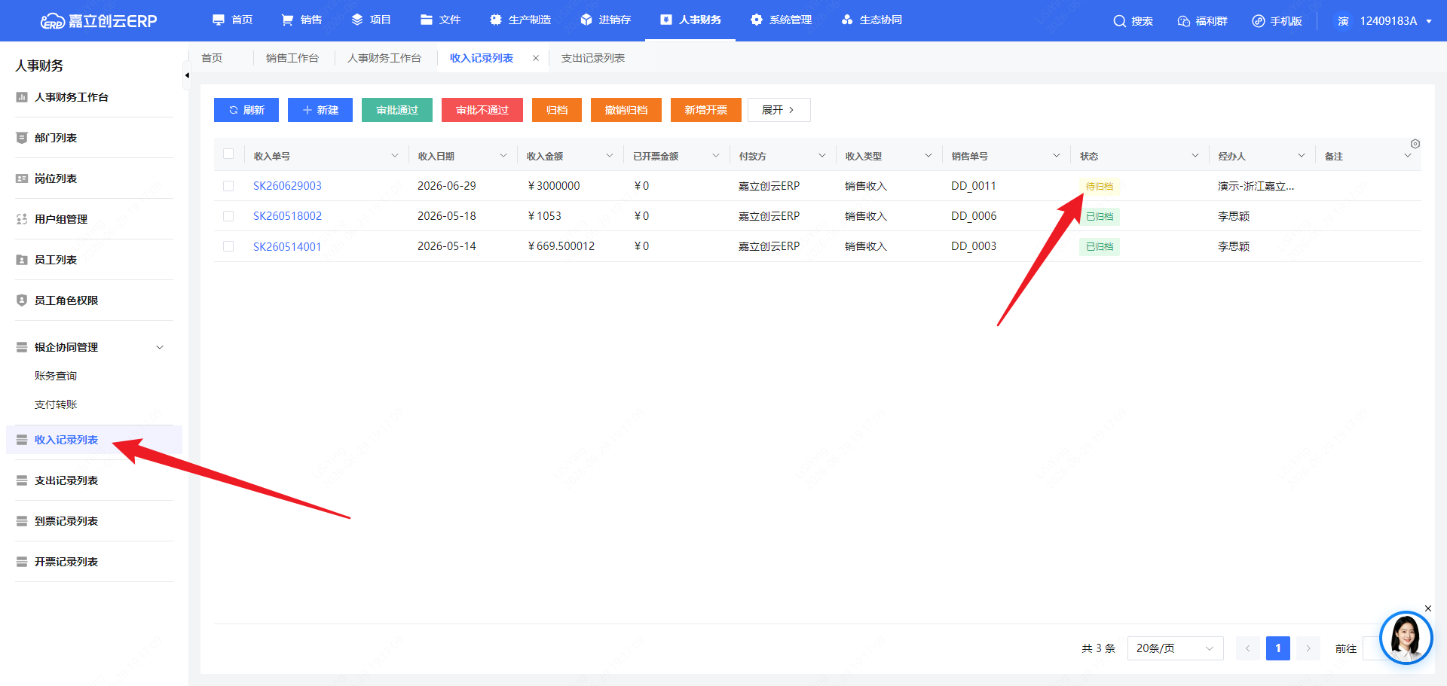This screenshot has height=686, width=1447.
Task: Open 到票记录列表 in sidebar
Action: [x=66, y=521]
